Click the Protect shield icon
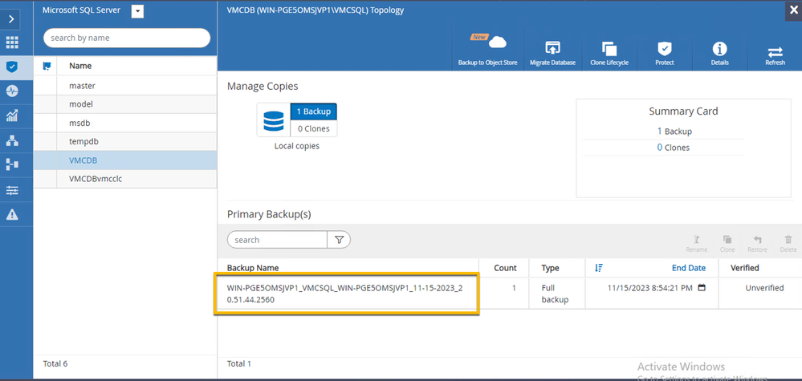Screen dimensions: 802x381 (x=664, y=51)
